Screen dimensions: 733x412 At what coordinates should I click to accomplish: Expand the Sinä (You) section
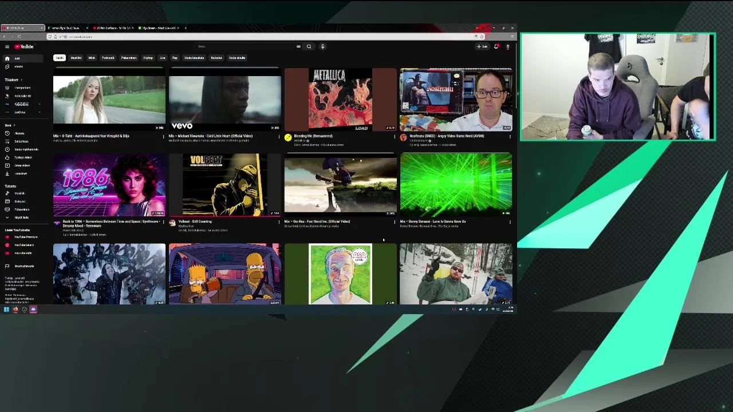pos(9,125)
